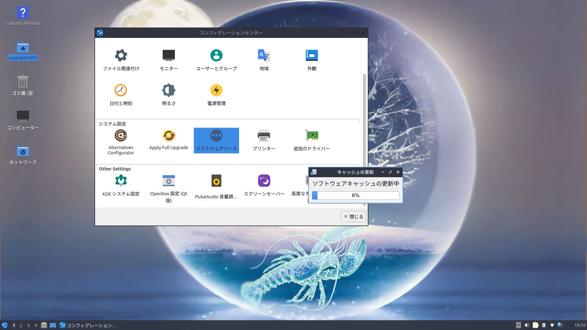The image size is (587, 330).
Task: Click the volume icon in system tray
Action: [527, 325]
